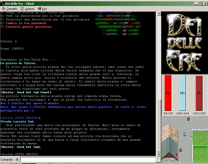This screenshot has height=164, width=208.
Task: Click the scroll up arrow of text pane
Action: tap(158, 13)
